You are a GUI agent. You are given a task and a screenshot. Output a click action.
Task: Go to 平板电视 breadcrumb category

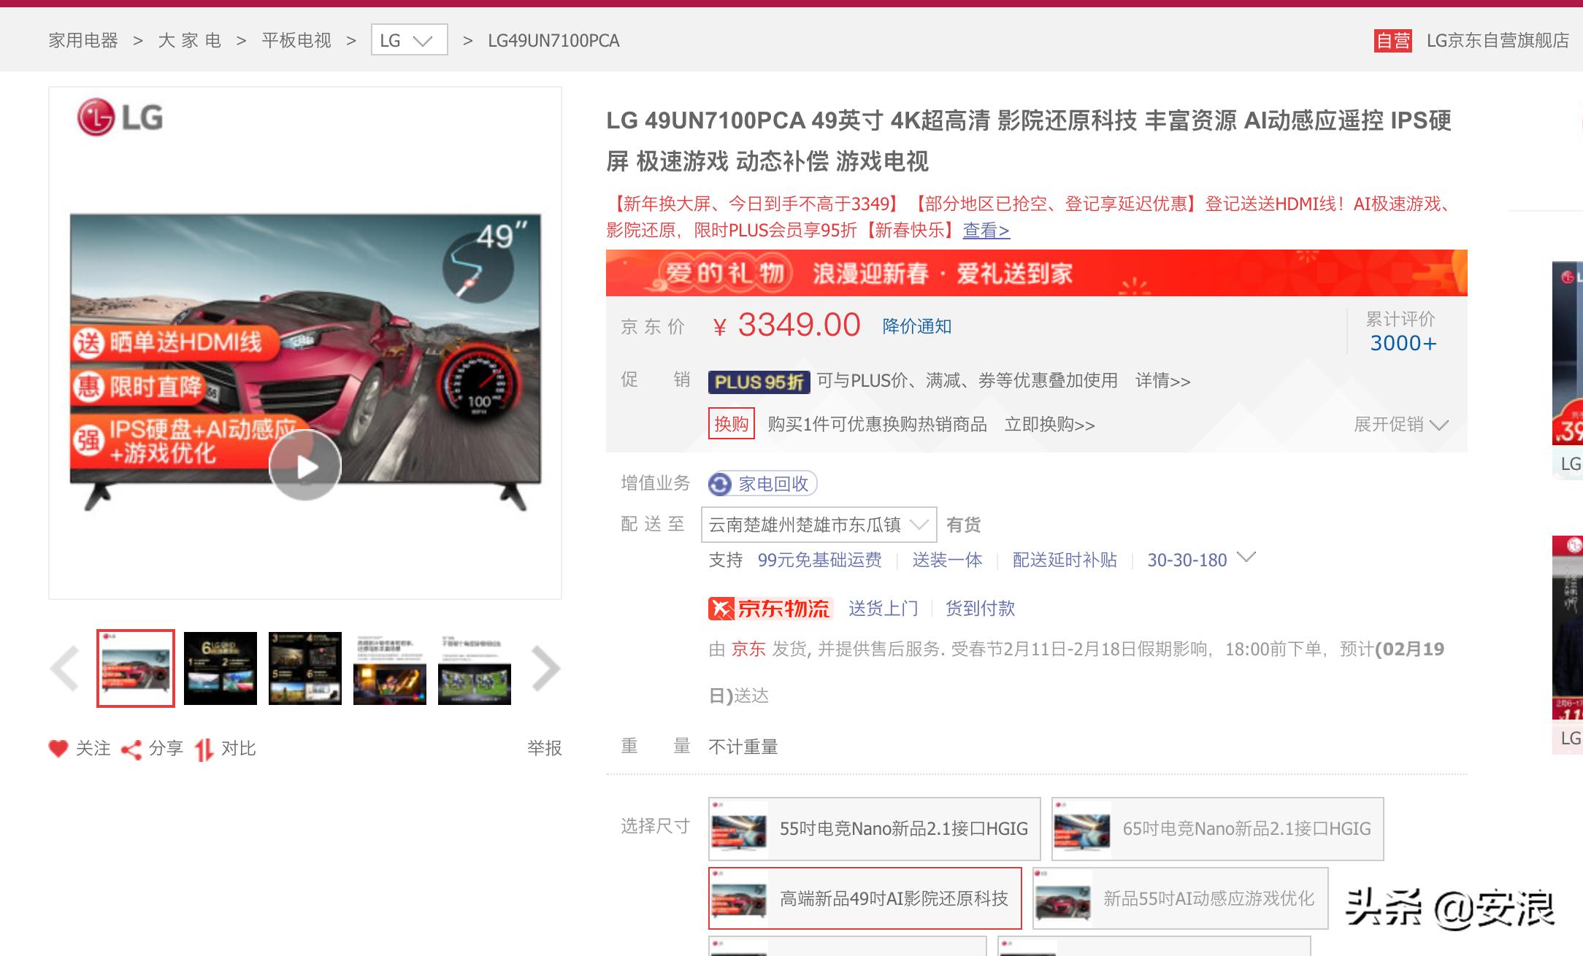point(296,40)
